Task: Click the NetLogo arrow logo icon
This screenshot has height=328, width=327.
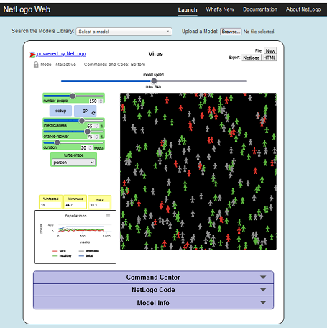Action: [32, 55]
